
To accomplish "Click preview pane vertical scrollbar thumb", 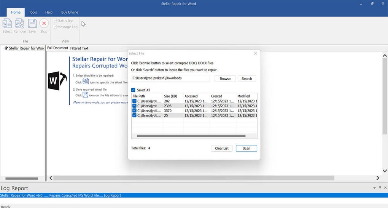I will (385, 97).
